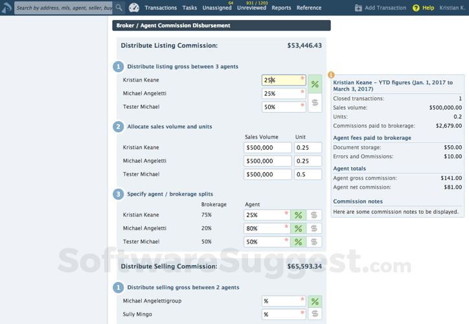Click the Document storage value $50.00

pos(453,147)
